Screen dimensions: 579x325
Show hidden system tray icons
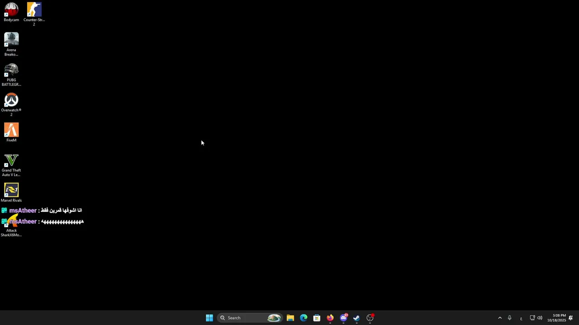click(x=500, y=318)
